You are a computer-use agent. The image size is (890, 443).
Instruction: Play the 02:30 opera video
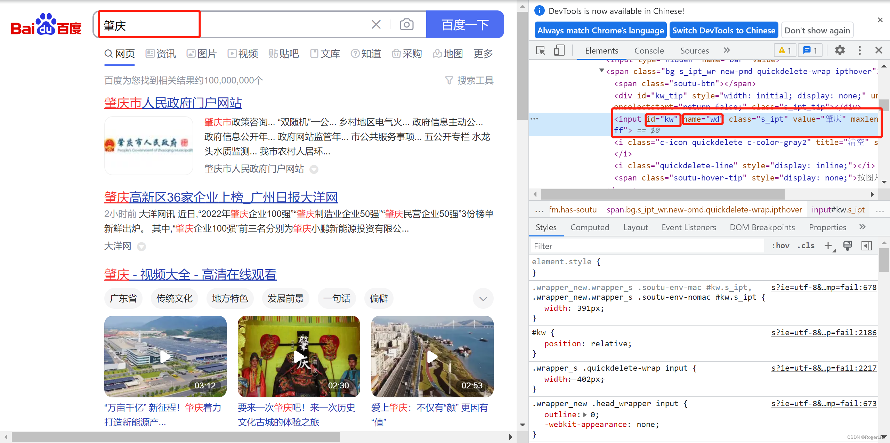pos(299,356)
